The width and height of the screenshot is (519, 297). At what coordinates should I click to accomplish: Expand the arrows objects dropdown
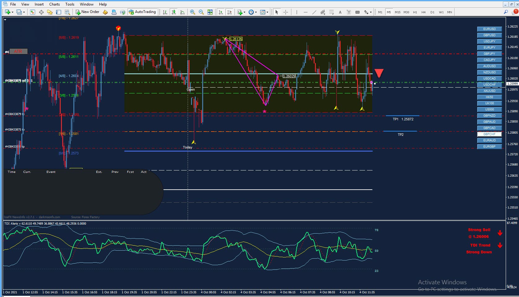click(x=371, y=12)
